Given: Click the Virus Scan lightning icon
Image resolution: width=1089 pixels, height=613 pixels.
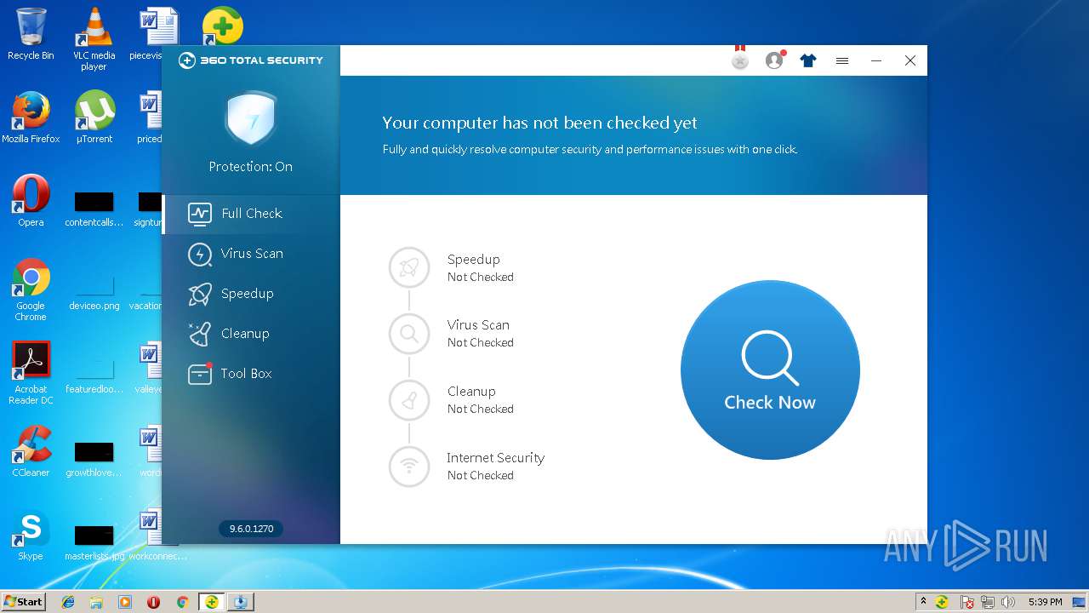Looking at the screenshot, I should tap(200, 254).
